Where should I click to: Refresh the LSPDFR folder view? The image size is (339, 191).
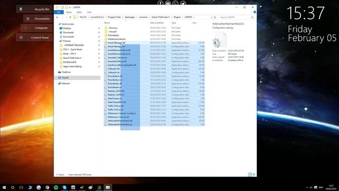tap(215, 17)
